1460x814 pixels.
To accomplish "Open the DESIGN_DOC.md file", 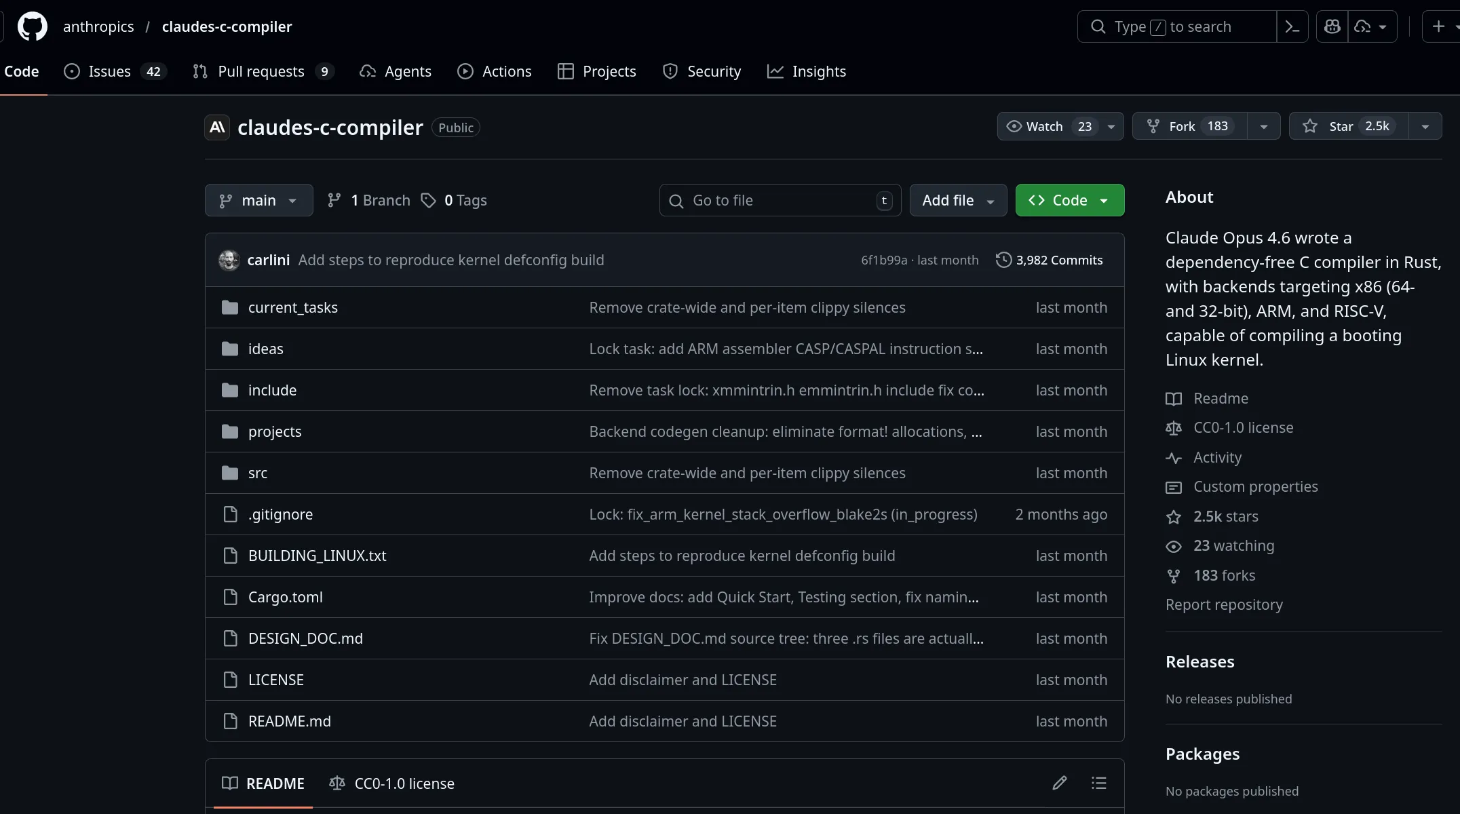I will point(305,638).
